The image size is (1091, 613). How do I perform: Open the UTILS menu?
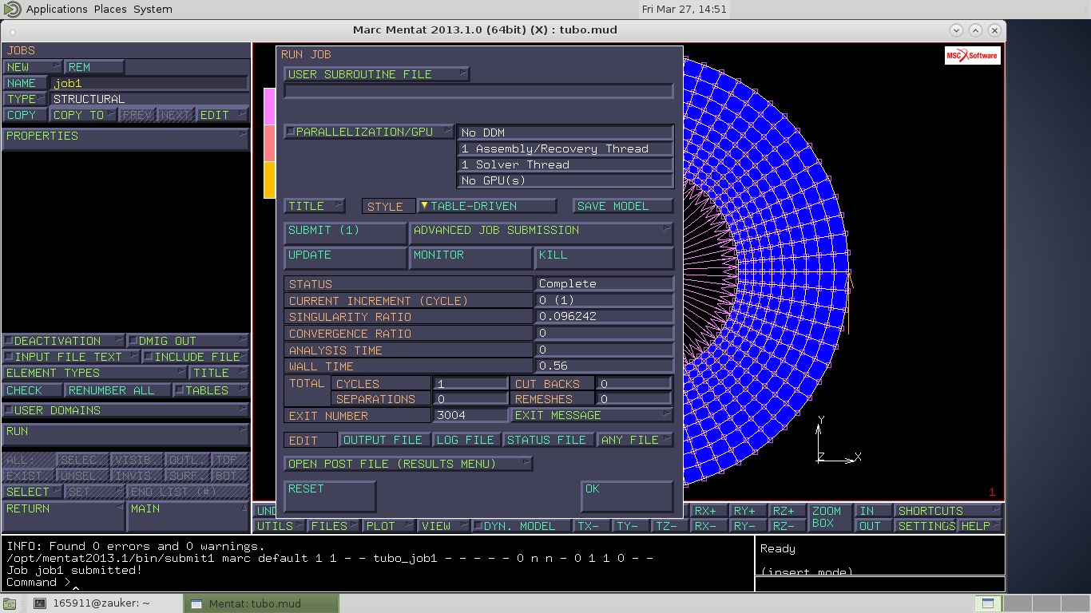click(280, 526)
